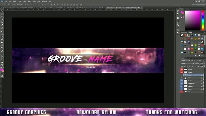Select the Crop tool
This screenshot has width=206, height=116.
pyautogui.click(x=2, y=22)
